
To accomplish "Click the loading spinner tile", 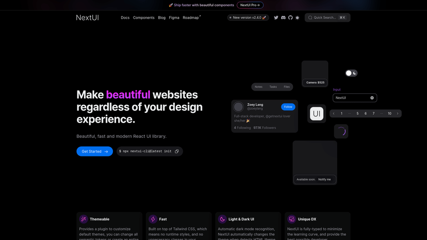I will (341, 132).
